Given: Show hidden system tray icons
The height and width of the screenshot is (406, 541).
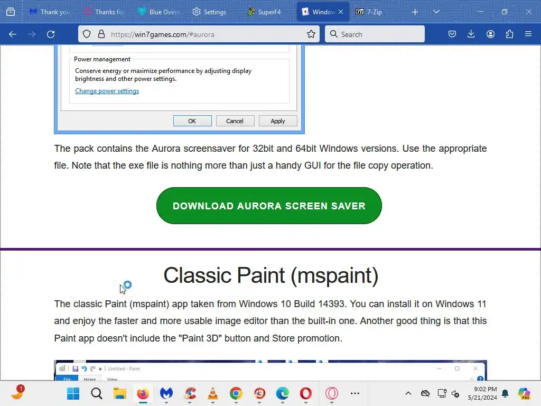Looking at the screenshot, I should pyautogui.click(x=408, y=393).
